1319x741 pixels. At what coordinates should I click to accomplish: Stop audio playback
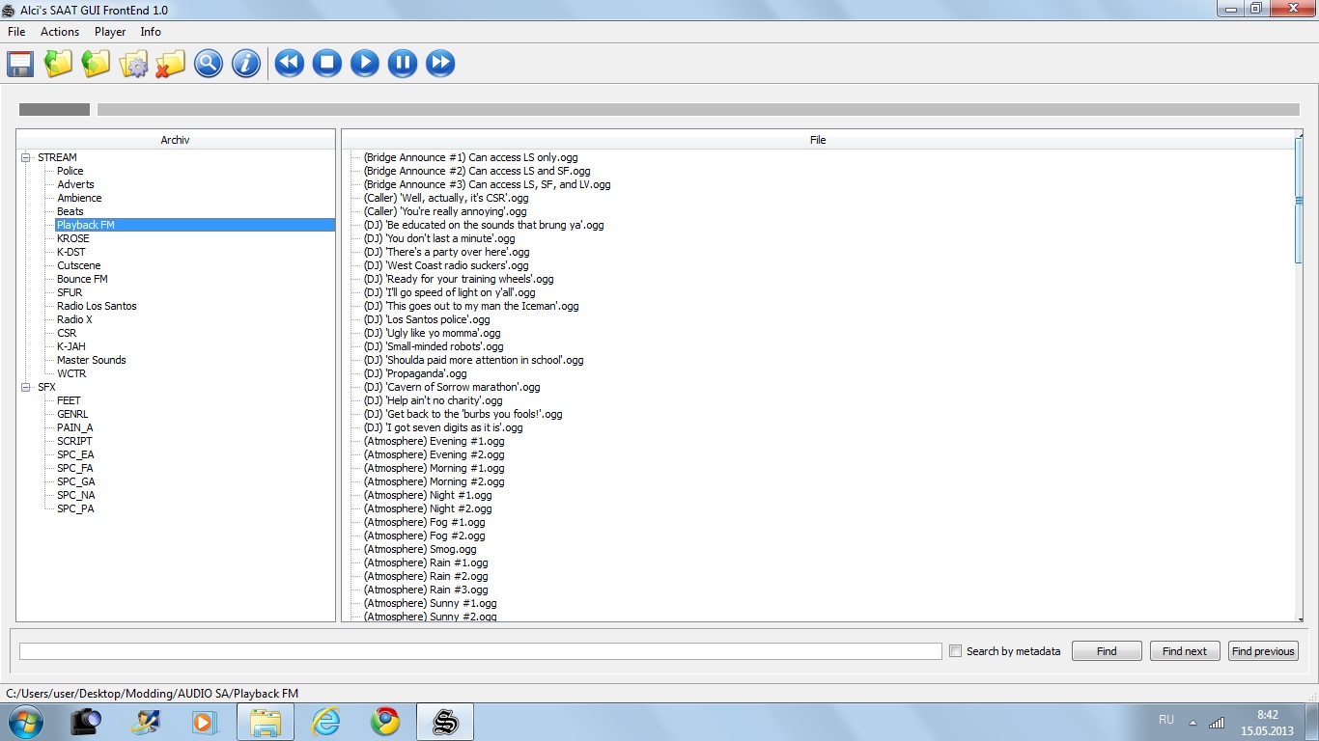click(x=326, y=64)
